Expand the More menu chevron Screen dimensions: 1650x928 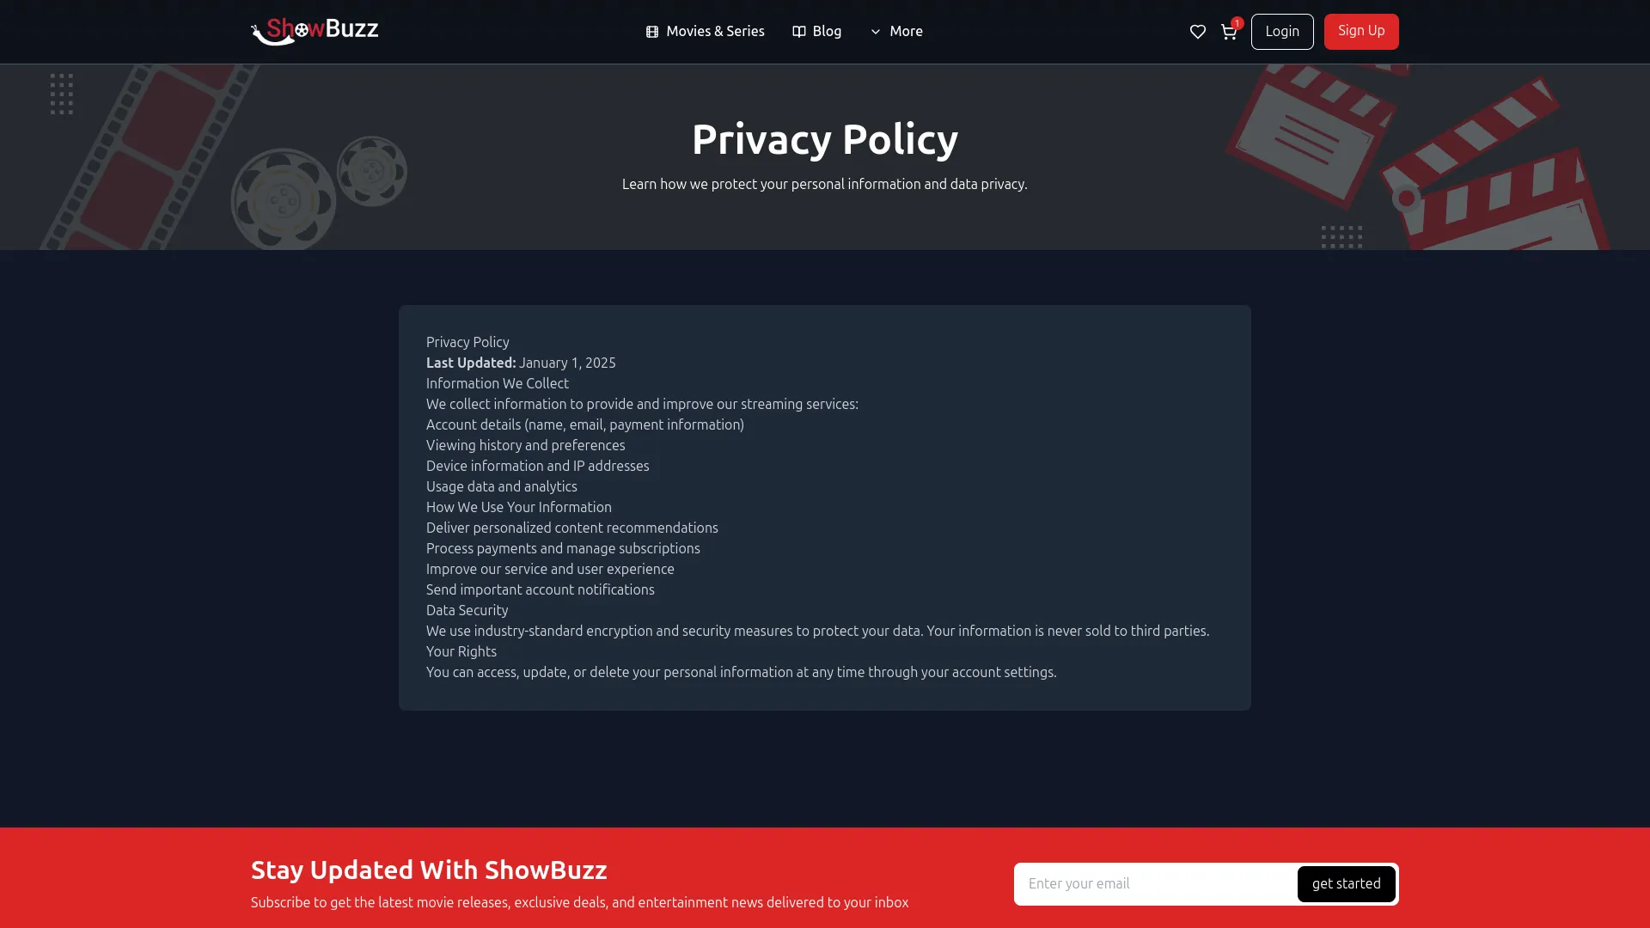tap(876, 32)
